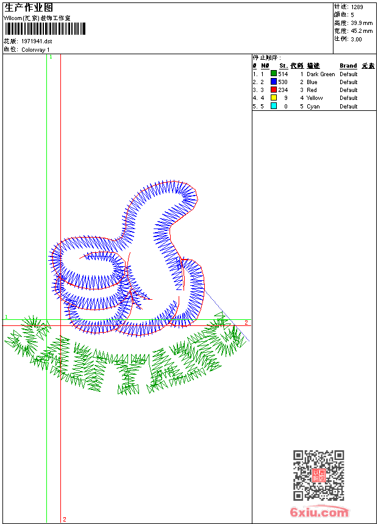Click the blue embroidered snake design
Image resolution: width=378 pixels, height=524 pixels.
[127, 257]
